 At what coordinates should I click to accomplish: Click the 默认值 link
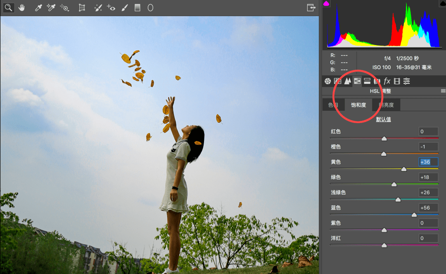pos(383,119)
